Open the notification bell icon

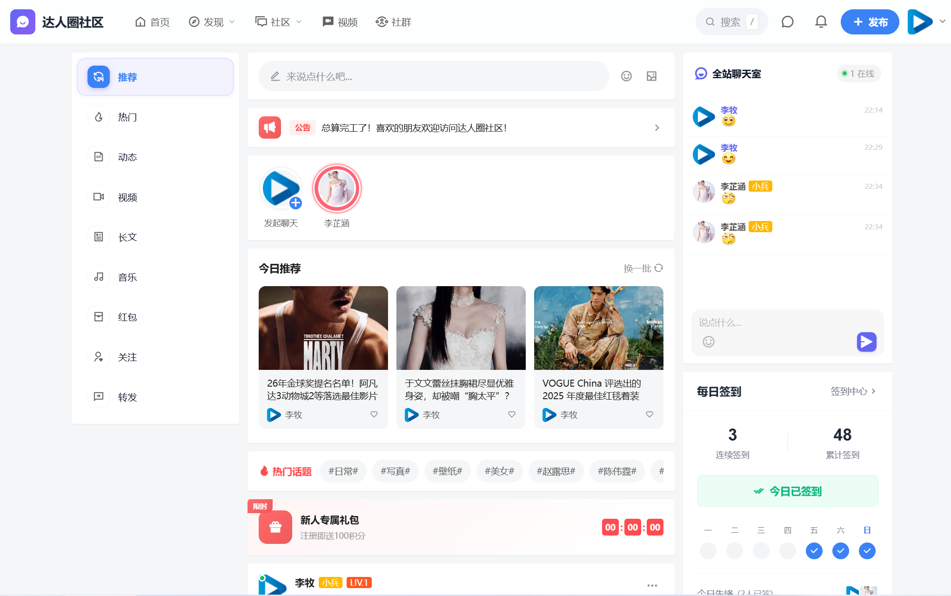820,21
